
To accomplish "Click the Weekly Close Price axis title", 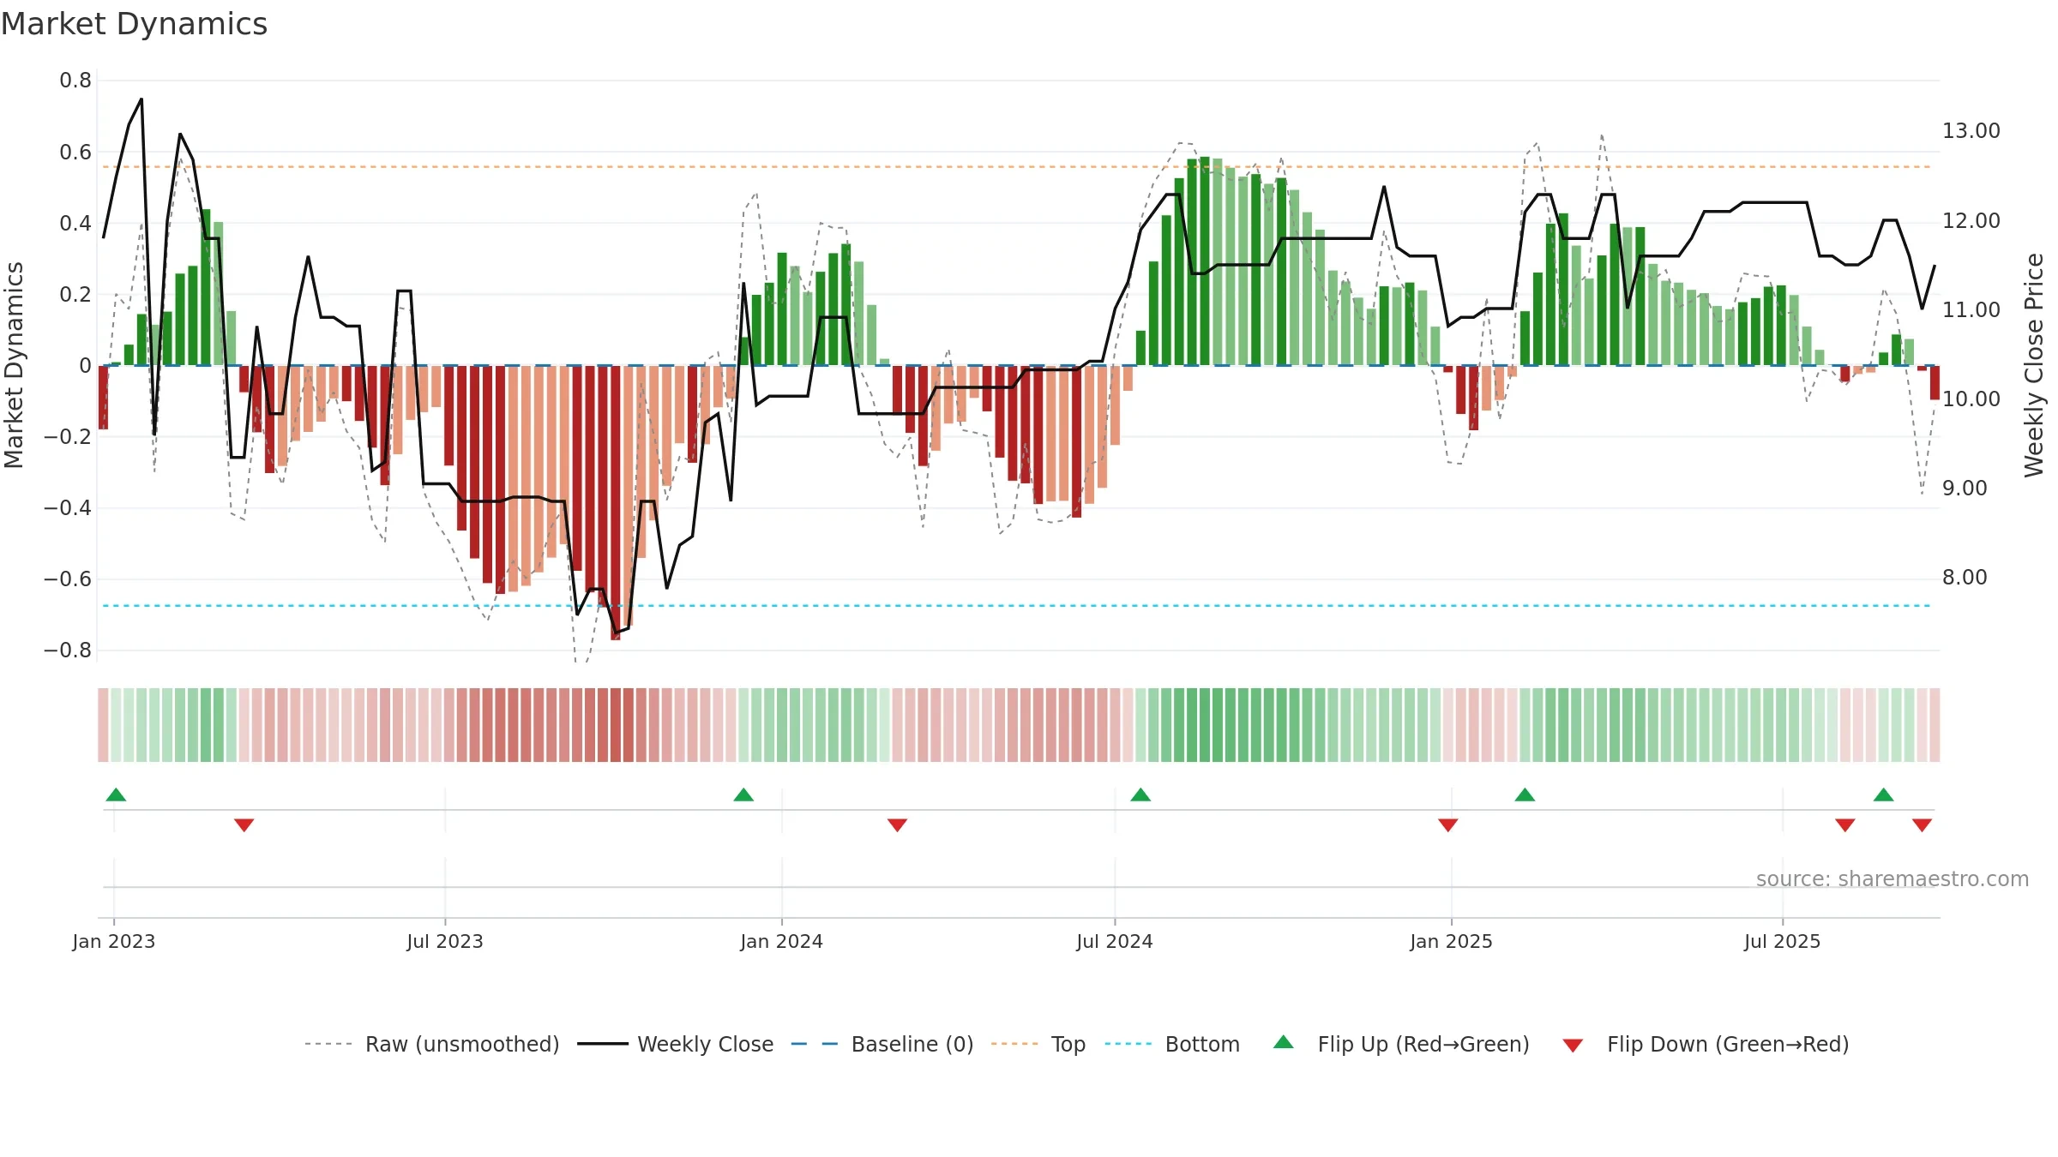I will click(x=2034, y=365).
